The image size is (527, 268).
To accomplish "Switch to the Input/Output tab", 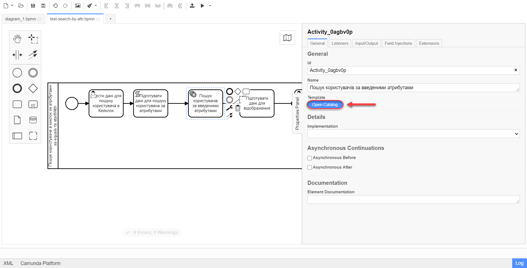I will (366, 43).
